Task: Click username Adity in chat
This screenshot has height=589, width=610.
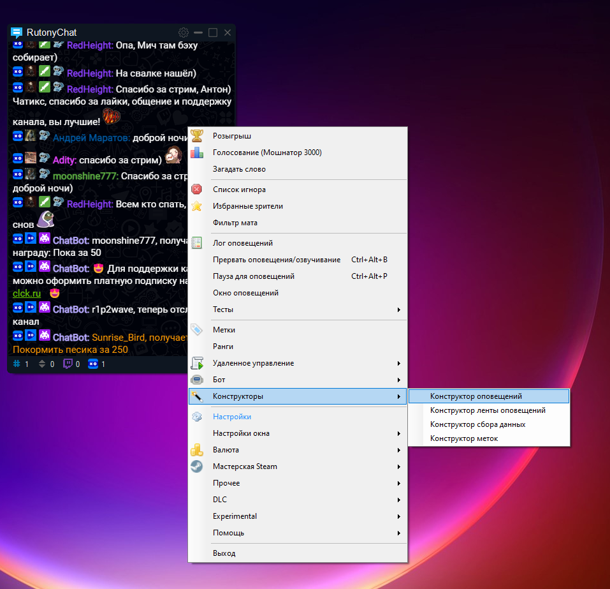Action: [x=64, y=160]
